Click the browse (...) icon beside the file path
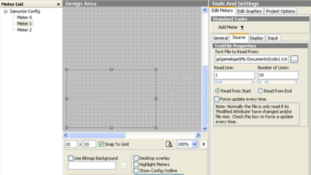311x175 pixels. click(294, 59)
